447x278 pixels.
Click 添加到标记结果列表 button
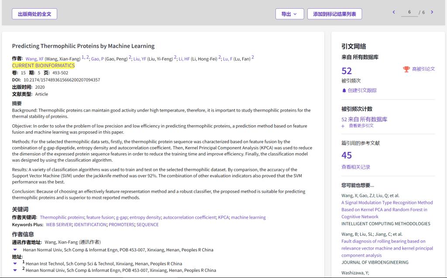point(334,14)
